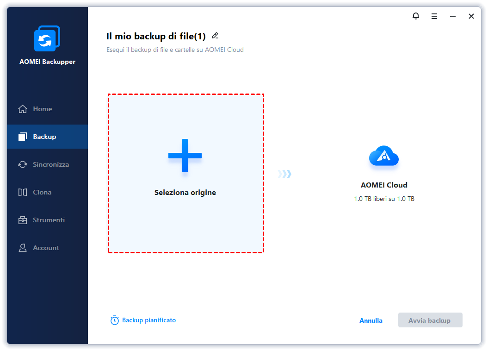488x351 pixels.
Task: Click the AOMEI Backupper app name text
Action: tap(47, 62)
